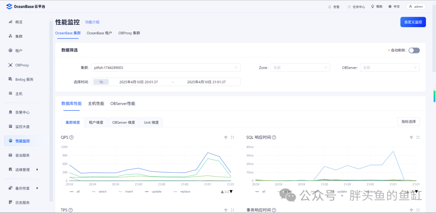
Task: Click the end time 21:01:37 field
Action: coord(206,82)
